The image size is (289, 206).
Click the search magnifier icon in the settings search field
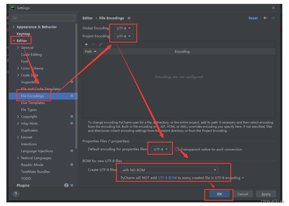14,18
